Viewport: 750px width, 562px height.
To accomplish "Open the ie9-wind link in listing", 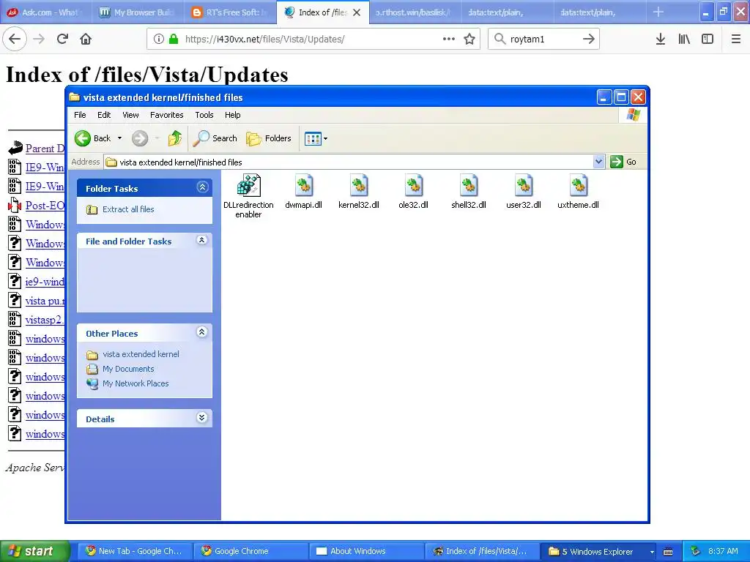I will pyautogui.click(x=45, y=282).
